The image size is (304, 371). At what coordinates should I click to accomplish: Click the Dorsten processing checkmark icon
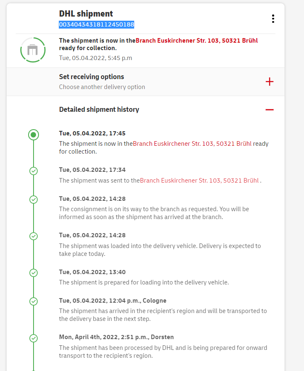(34, 338)
